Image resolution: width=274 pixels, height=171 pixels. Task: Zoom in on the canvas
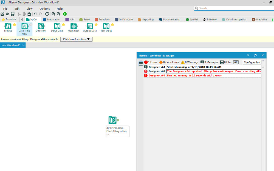point(53,14)
